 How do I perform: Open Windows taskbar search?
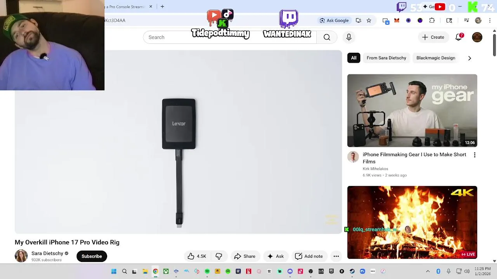point(124,271)
